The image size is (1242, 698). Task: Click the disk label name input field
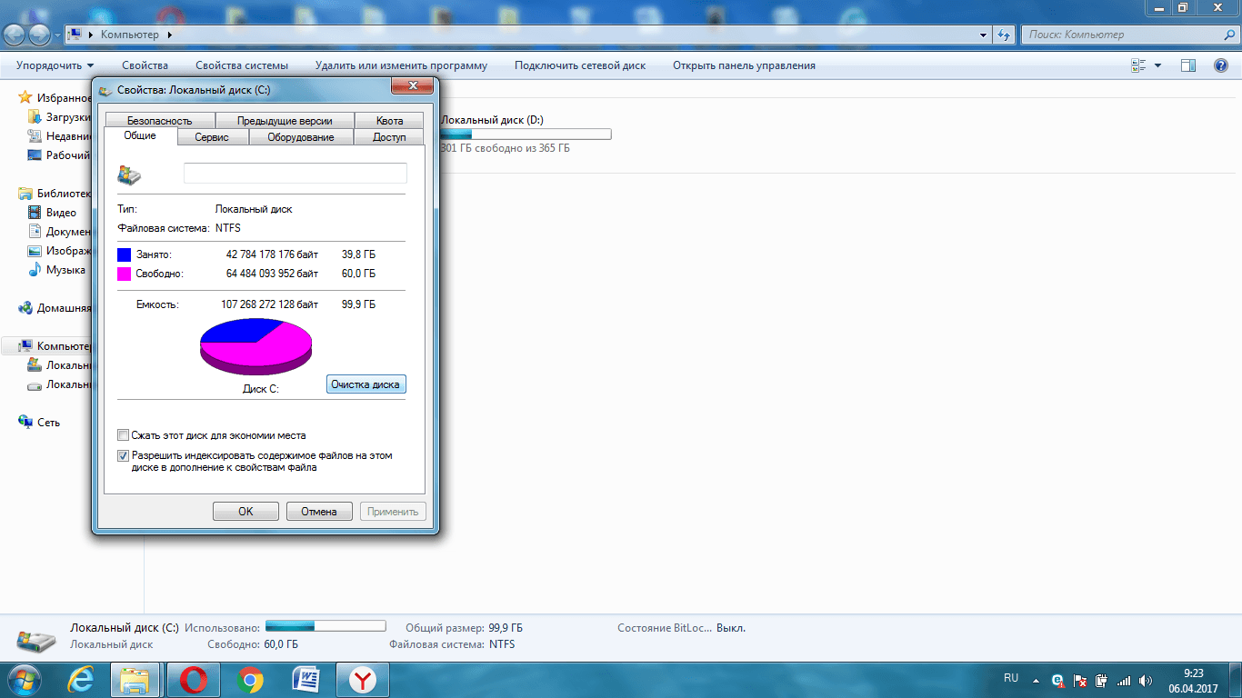click(x=295, y=174)
